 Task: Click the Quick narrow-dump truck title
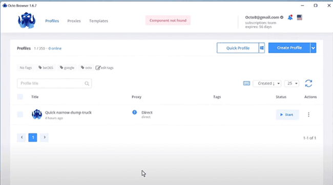click(x=68, y=112)
